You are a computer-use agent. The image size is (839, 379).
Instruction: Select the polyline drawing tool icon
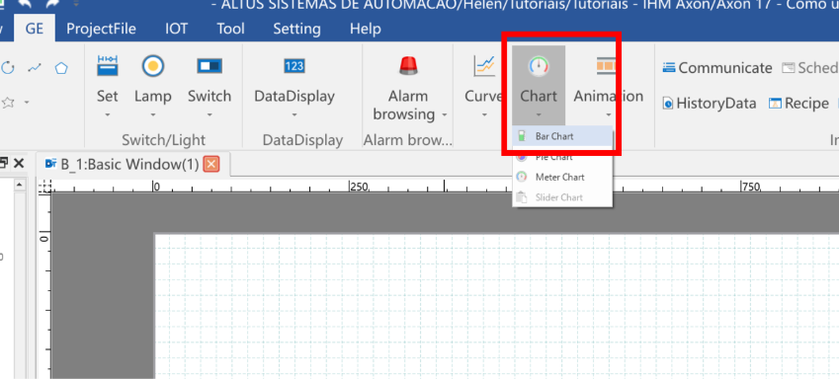(x=35, y=68)
